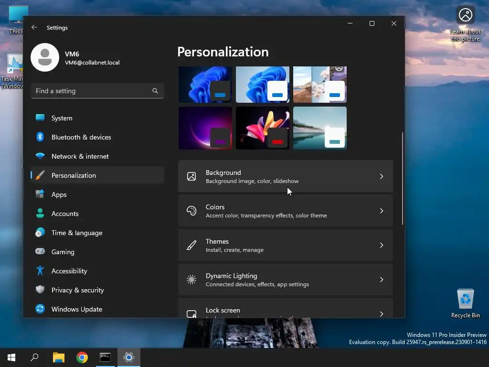Click the Accounts person icon
489x367 pixels.
[x=40, y=213]
